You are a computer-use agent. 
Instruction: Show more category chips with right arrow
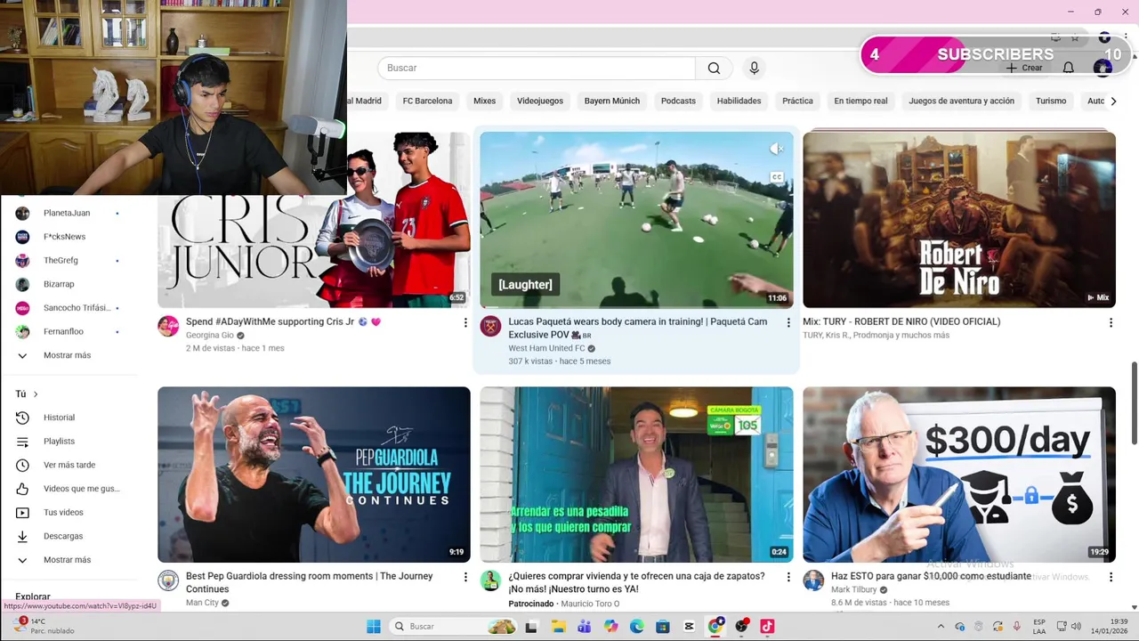(x=1113, y=101)
